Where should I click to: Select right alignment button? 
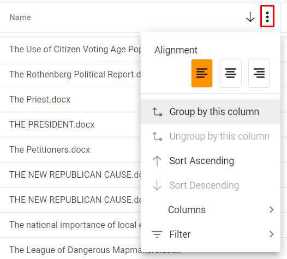pyautogui.click(x=259, y=73)
